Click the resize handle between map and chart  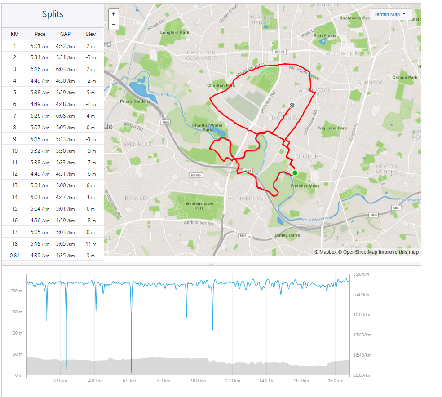click(x=211, y=264)
